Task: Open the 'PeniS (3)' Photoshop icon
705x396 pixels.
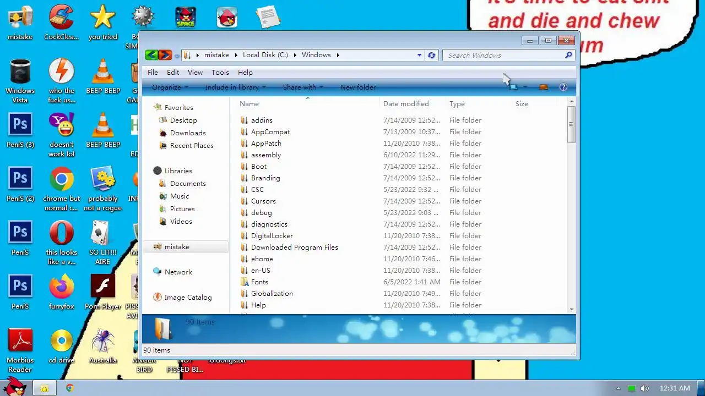Action: pos(20,130)
